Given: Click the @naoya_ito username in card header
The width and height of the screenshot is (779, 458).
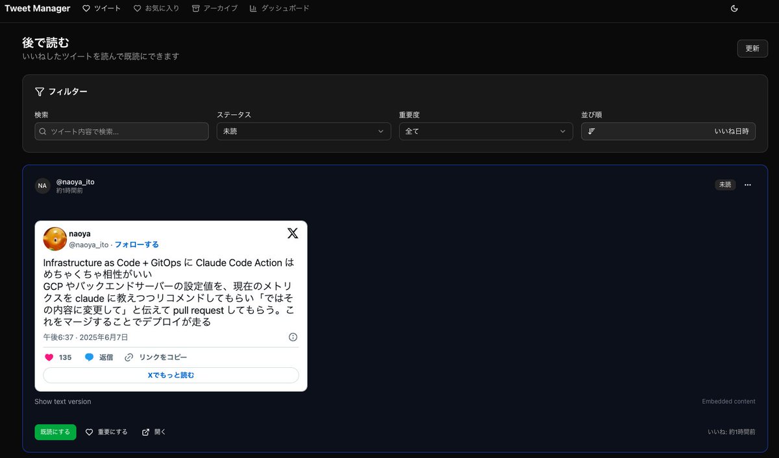Looking at the screenshot, I should 75,182.
